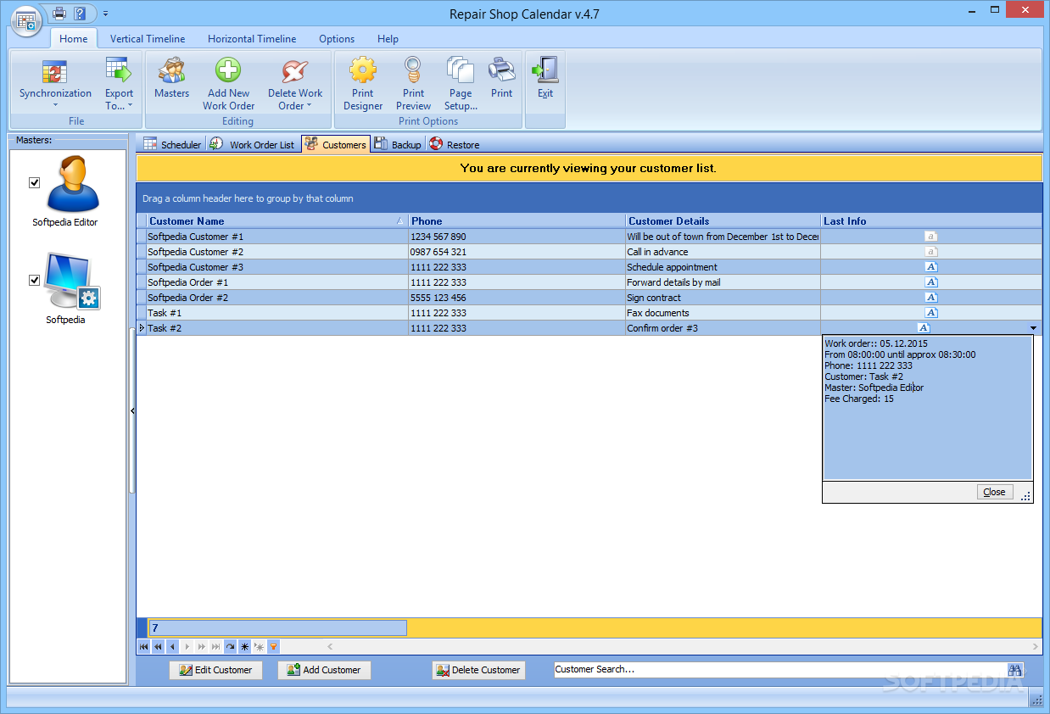Click the quick access printer icon
Viewport: 1050px width, 714px height.
59,13
